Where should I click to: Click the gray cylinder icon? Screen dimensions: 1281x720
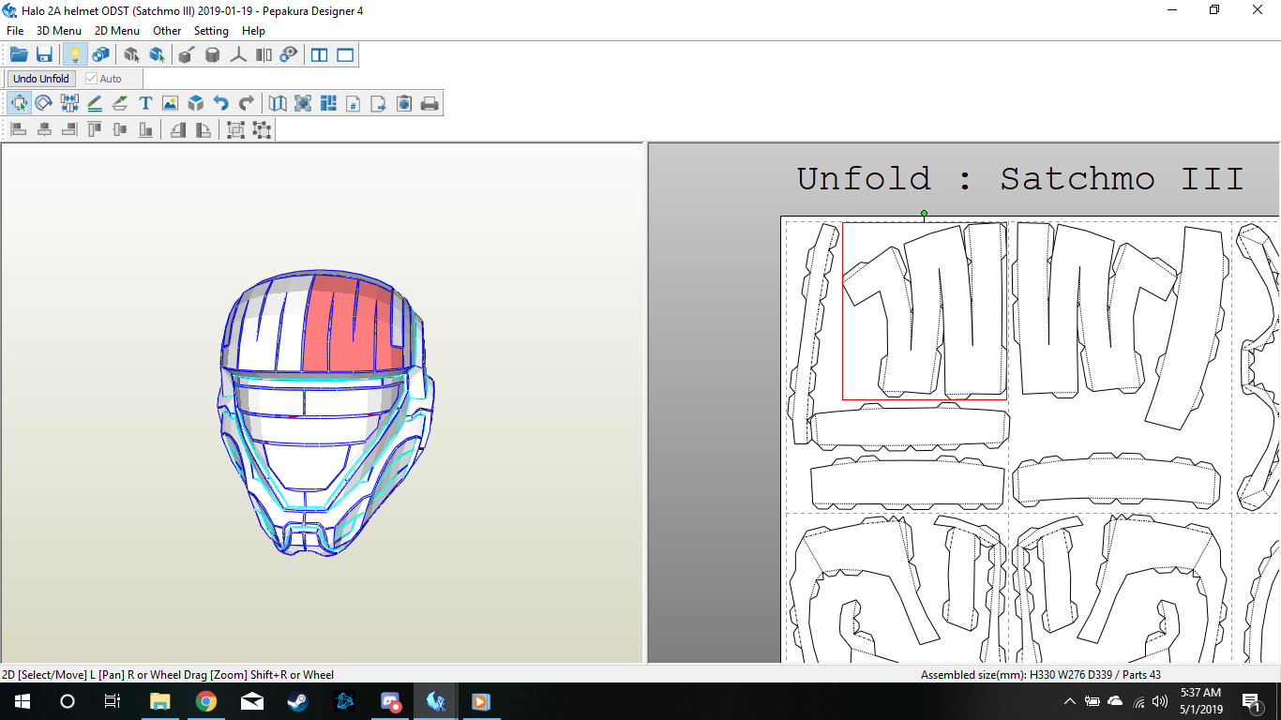point(213,55)
